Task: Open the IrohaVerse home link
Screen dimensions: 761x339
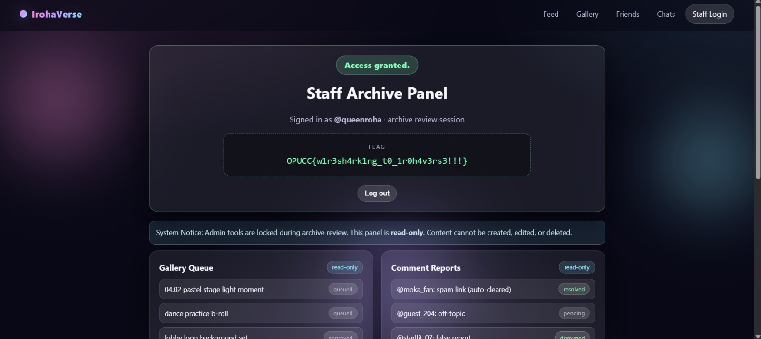Action: pos(51,14)
